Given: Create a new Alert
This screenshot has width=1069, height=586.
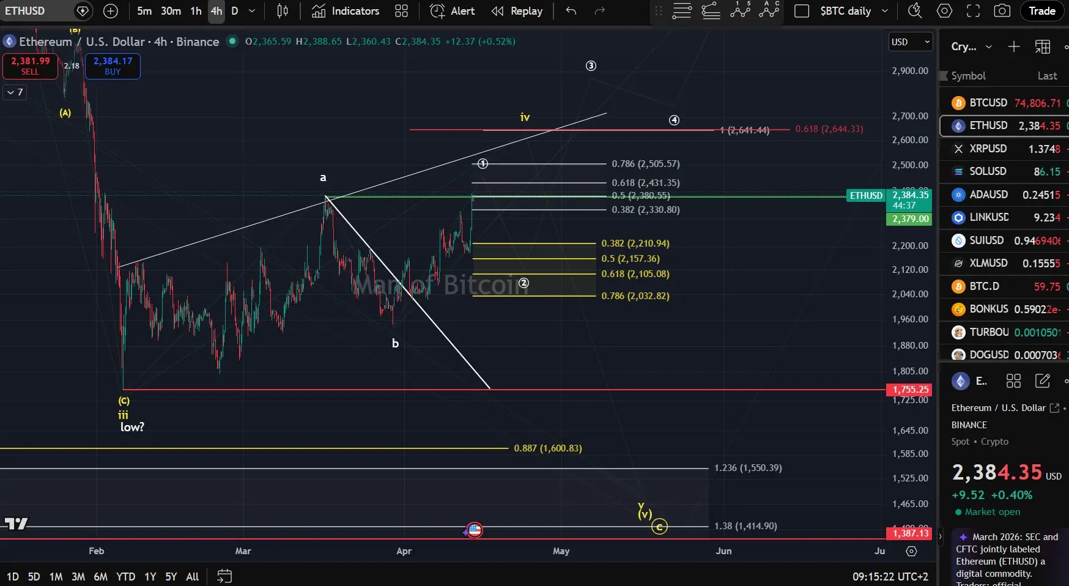Looking at the screenshot, I should click(x=453, y=11).
